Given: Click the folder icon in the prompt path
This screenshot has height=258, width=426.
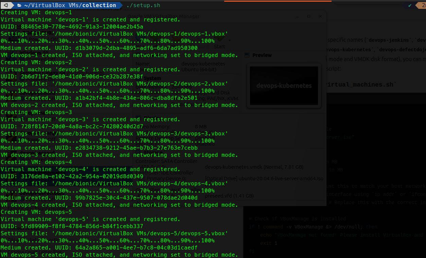Looking at the screenshot, I should pos(19,5).
